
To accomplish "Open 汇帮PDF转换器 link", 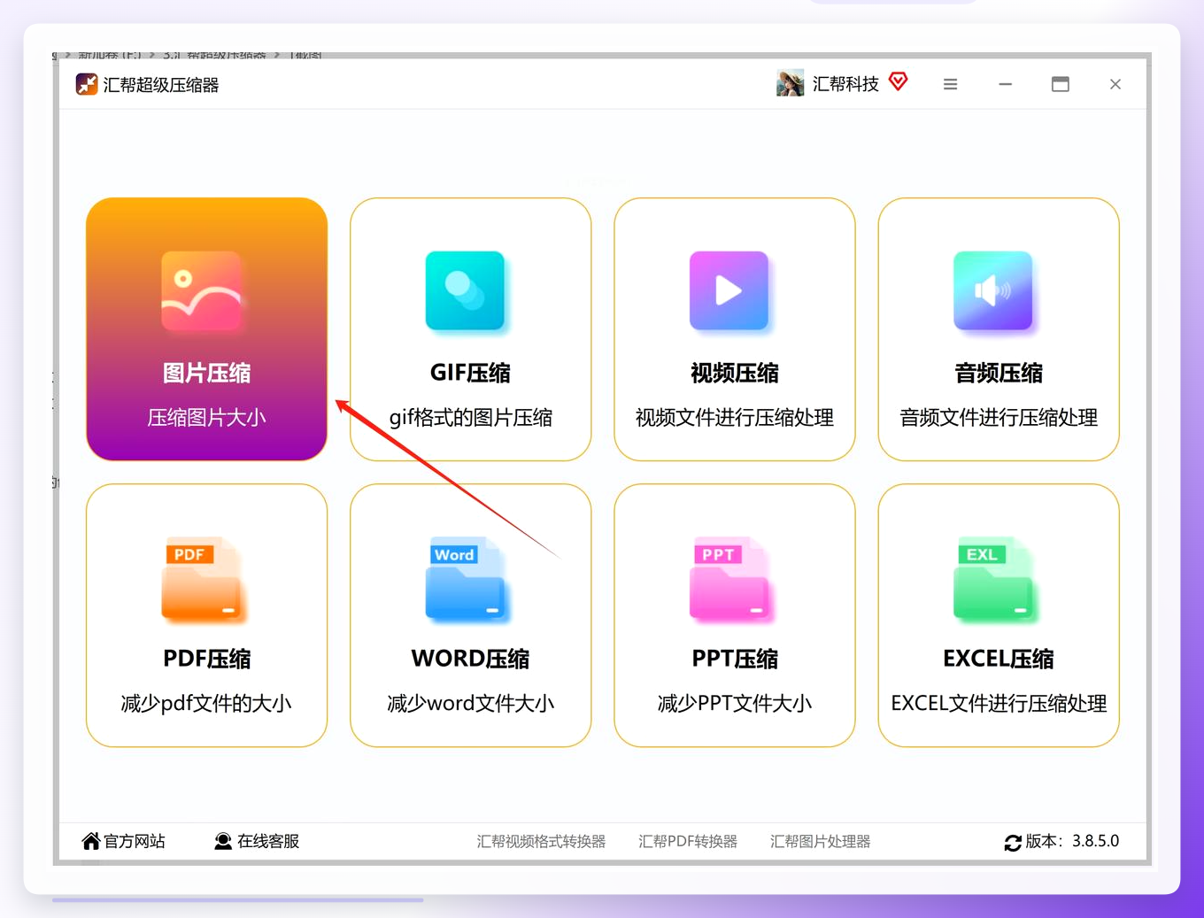I will (688, 841).
